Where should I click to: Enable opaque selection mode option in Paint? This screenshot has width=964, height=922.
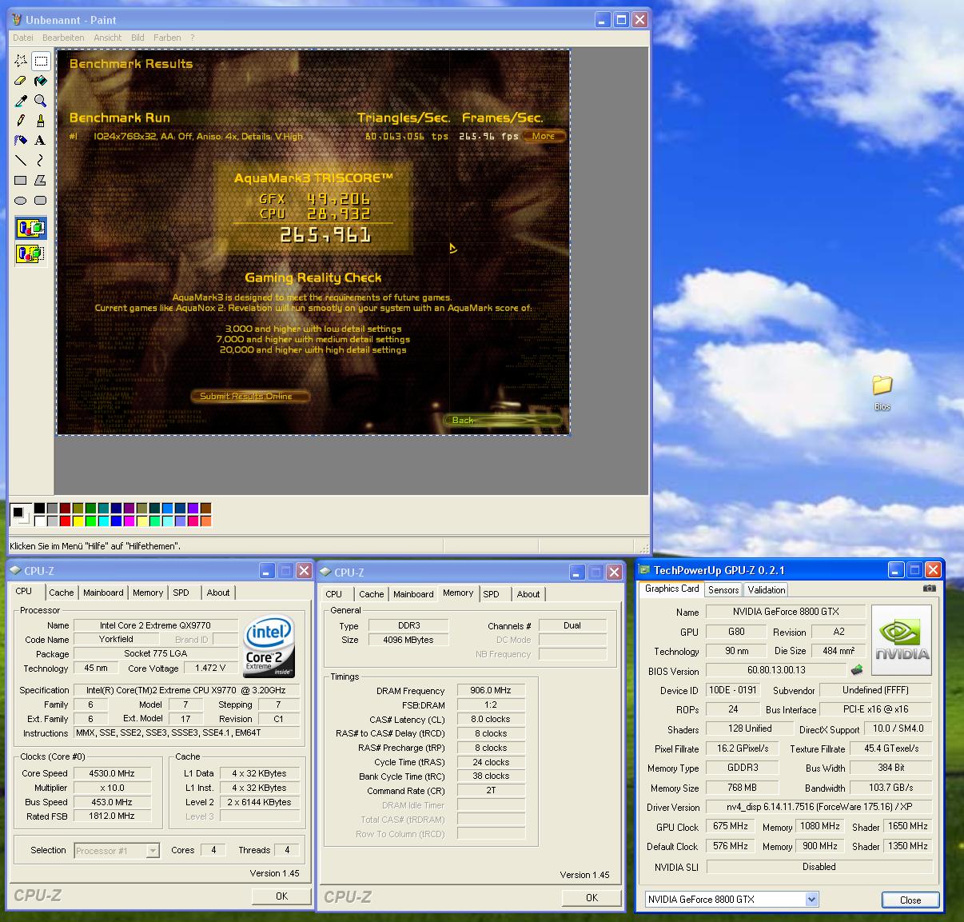tap(30, 229)
